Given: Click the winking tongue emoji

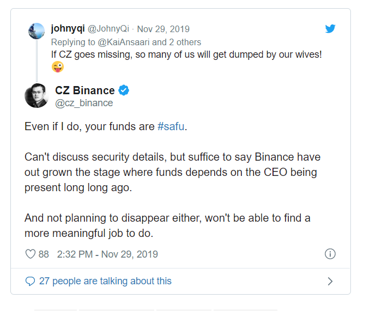Looking at the screenshot, I should (57, 67).
